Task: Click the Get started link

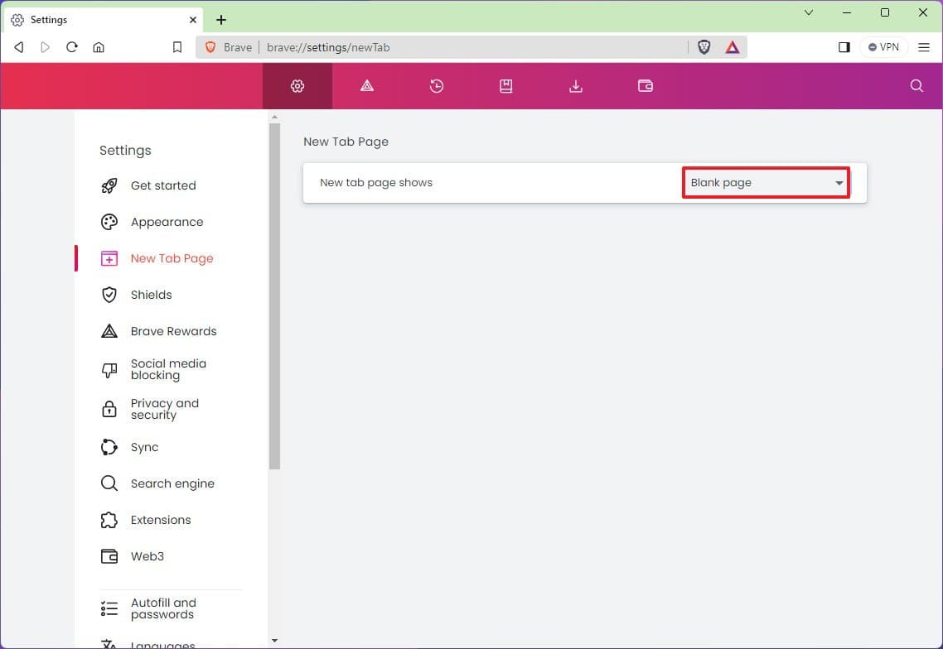Action: click(x=163, y=185)
